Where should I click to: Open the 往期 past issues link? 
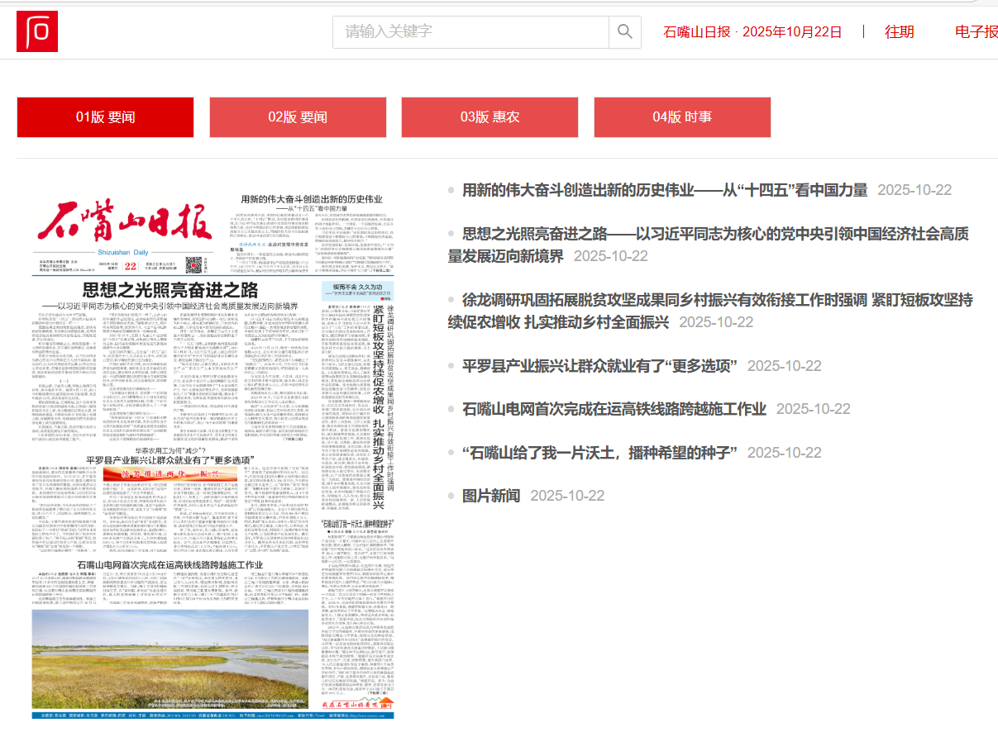tap(900, 32)
